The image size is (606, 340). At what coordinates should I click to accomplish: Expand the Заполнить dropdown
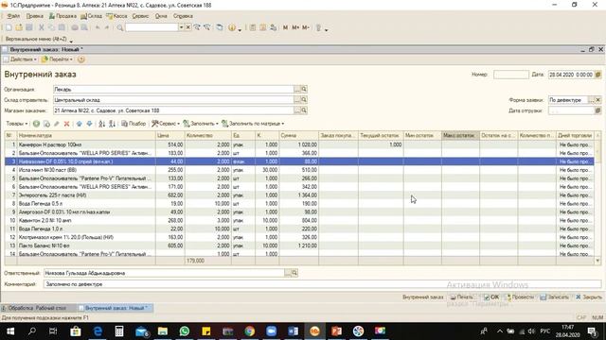(201, 124)
